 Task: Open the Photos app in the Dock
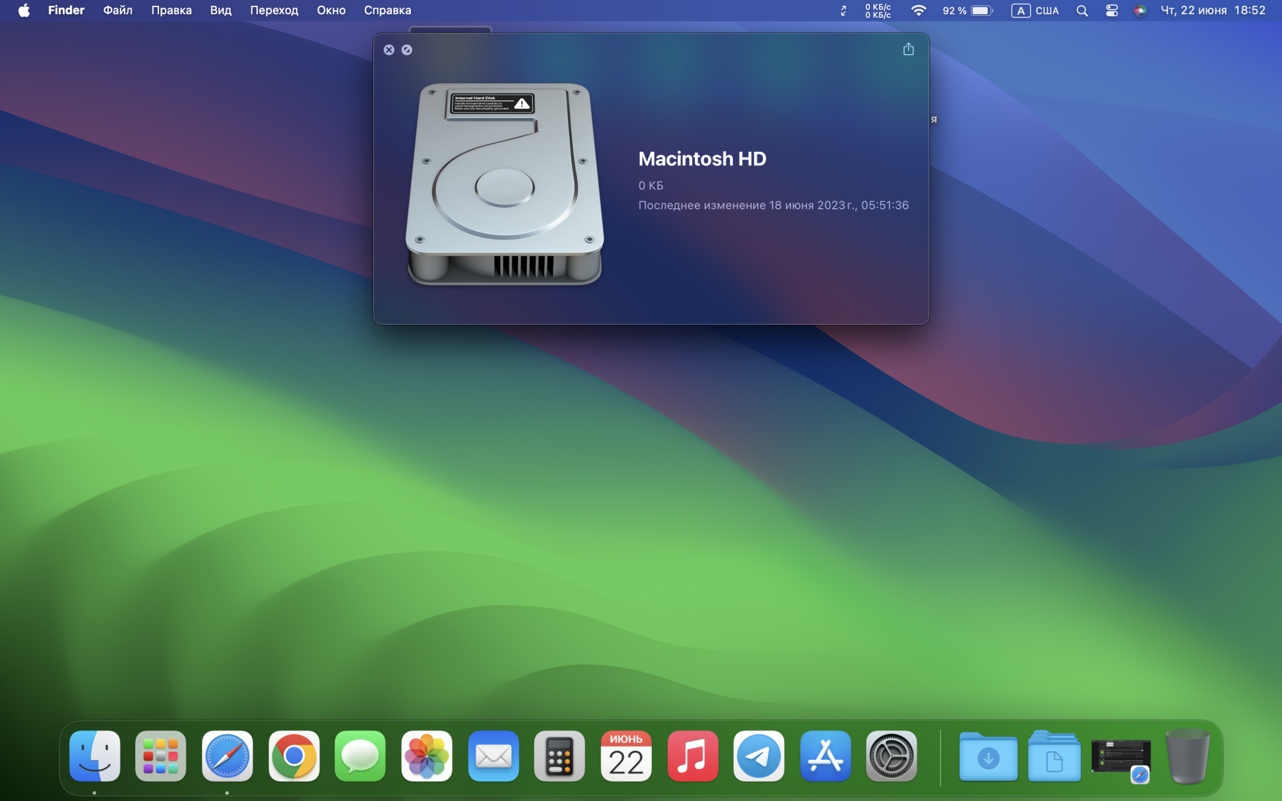point(427,756)
